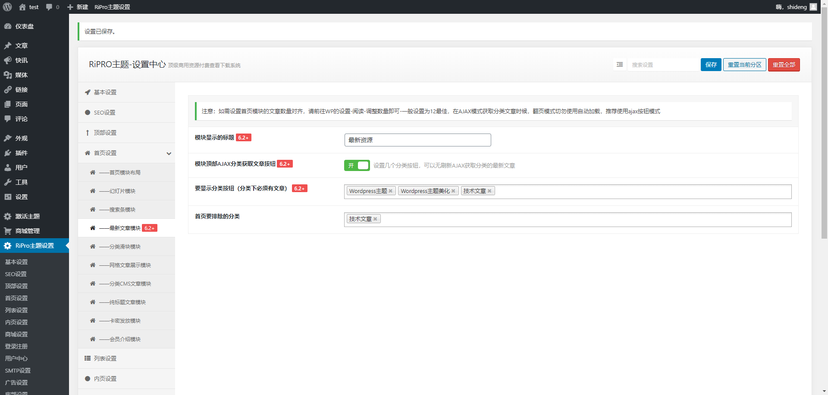Open the 仪表盘 dashboard icon
828x395 pixels.
(8, 26)
